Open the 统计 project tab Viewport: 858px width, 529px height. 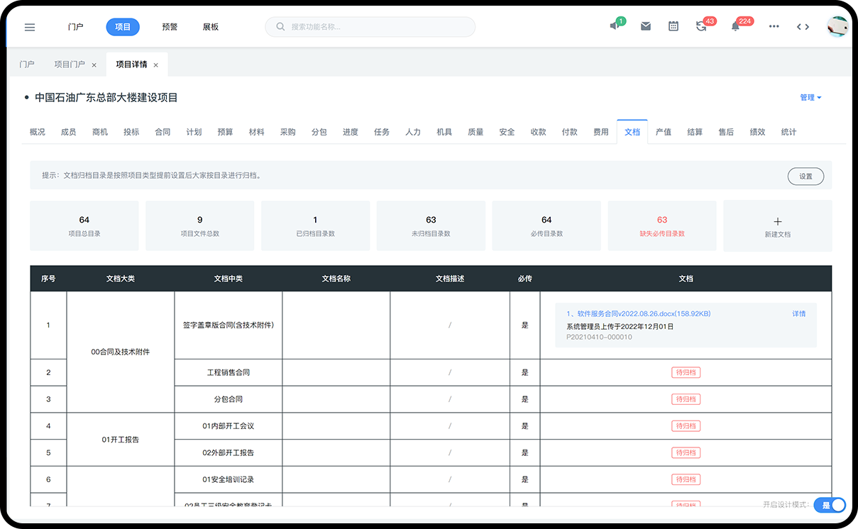click(788, 132)
